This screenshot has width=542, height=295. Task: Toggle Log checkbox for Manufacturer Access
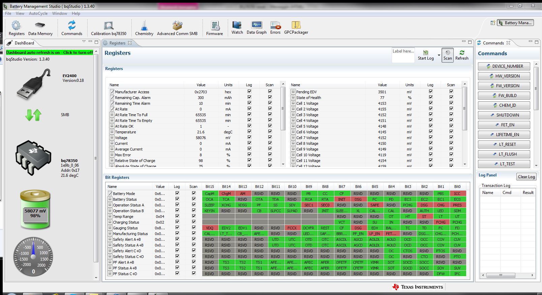[x=249, y=92]
